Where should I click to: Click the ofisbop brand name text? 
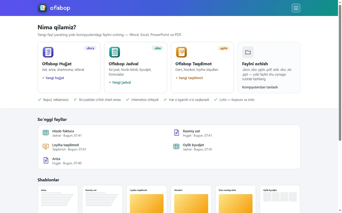click(60, 8)
